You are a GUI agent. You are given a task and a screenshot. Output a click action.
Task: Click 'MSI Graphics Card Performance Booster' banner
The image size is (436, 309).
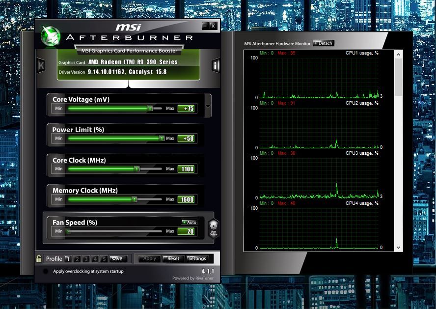pos(129,51)
